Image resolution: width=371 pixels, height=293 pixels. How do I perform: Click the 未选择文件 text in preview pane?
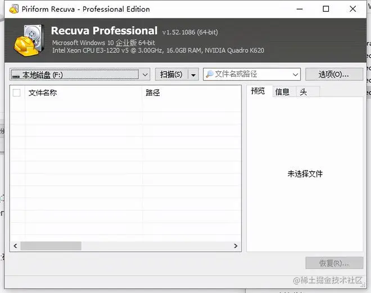point(305,174)
